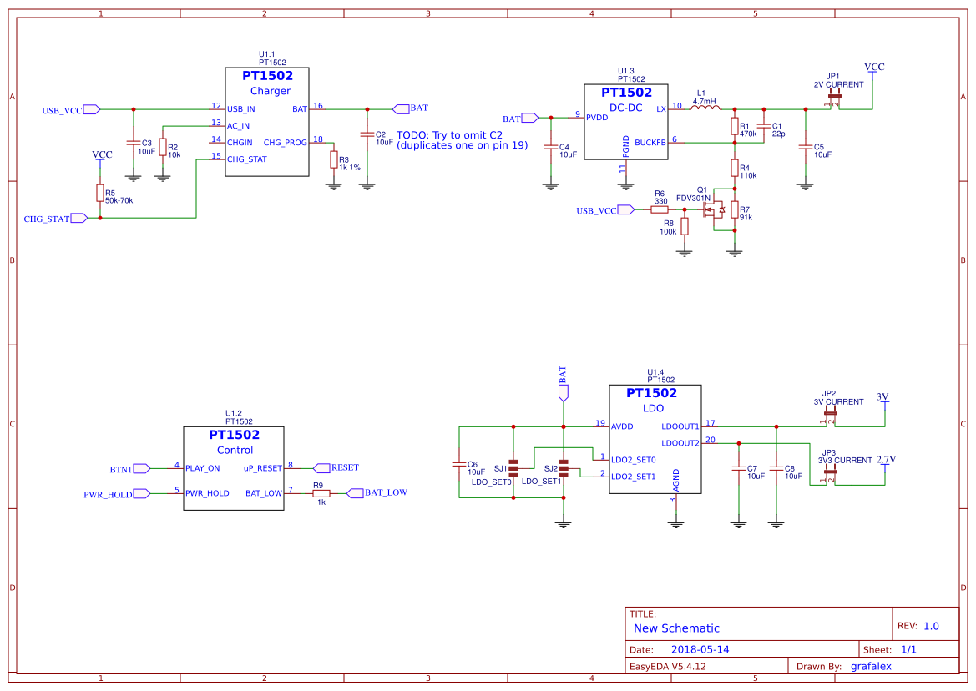Screen dimensions: 976x691
Task: Select resistor R3 1k 1%
Action: click(334, 160)
